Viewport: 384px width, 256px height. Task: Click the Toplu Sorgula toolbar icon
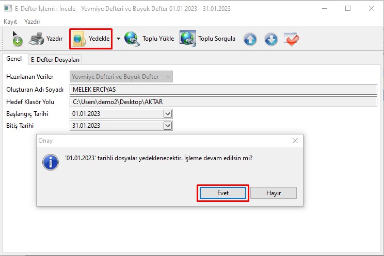click(x=187, y=39)
